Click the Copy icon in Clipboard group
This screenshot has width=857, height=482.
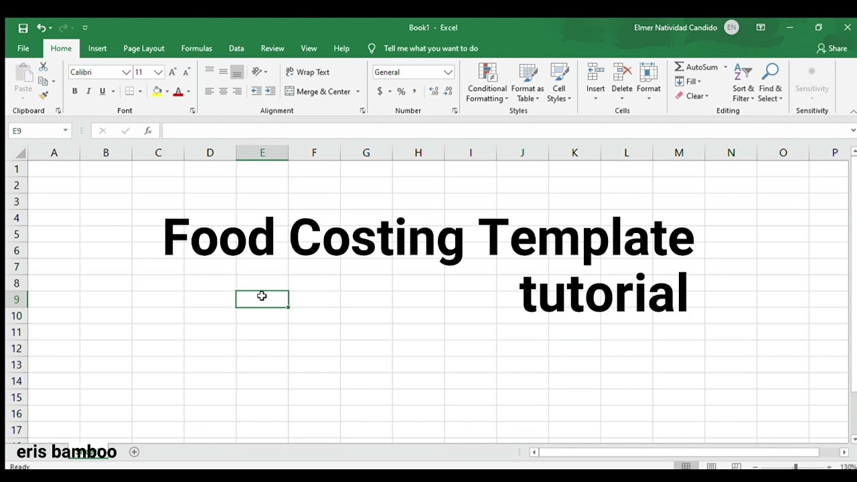[x=43, y=81]
